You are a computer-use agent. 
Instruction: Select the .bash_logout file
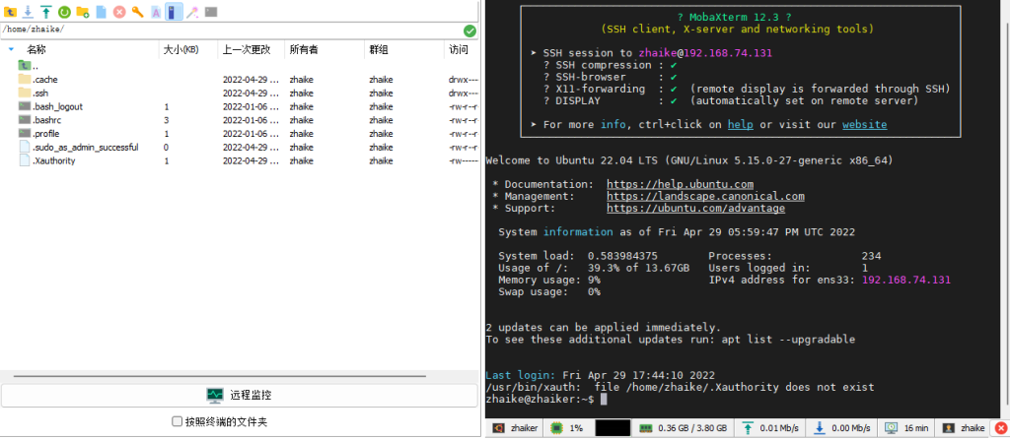pyautogui.click(x=239, y=106)
